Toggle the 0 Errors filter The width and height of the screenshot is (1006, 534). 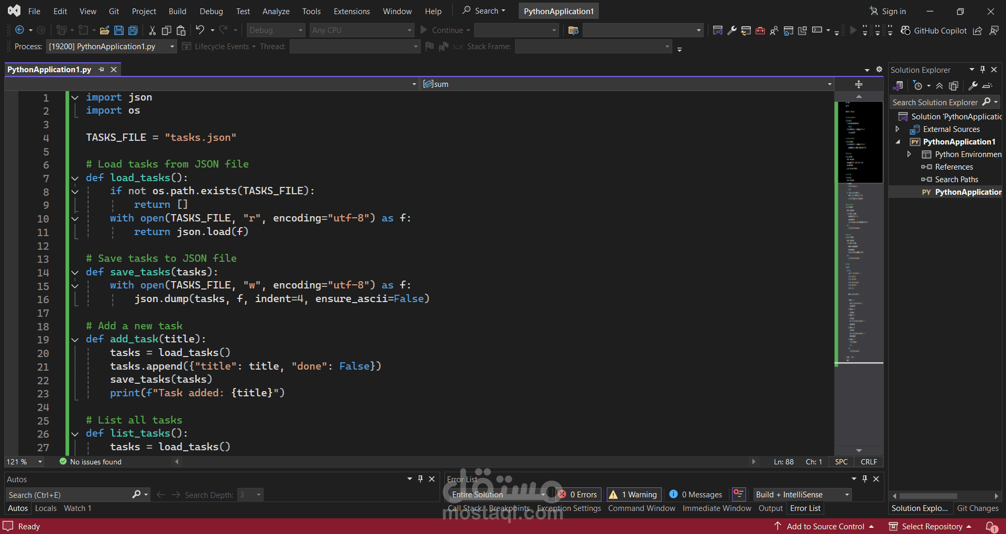coord(577,495)
